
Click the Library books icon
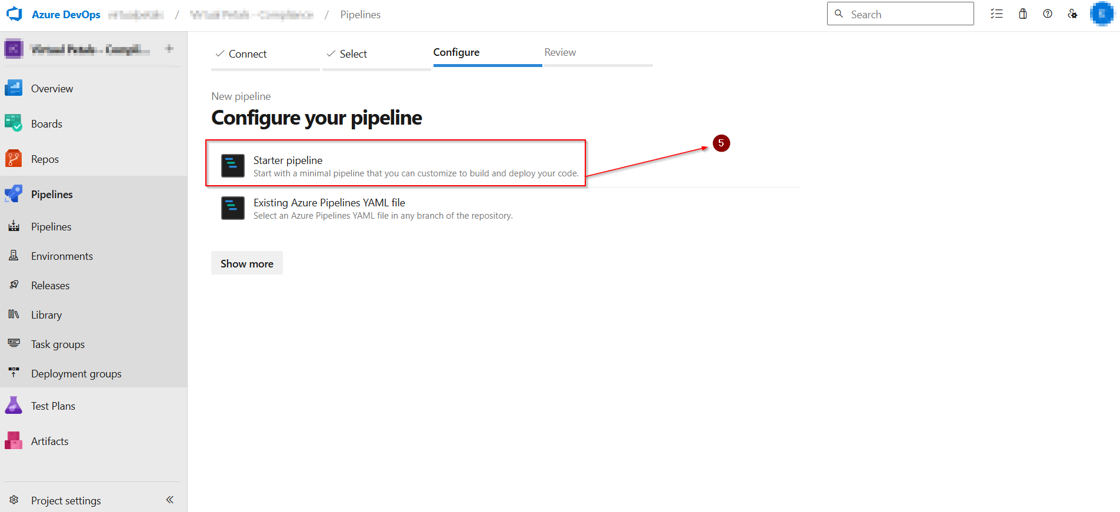pos(14,314)
